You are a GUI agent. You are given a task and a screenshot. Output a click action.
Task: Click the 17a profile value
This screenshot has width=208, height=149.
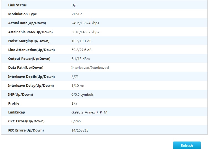[74, 103]
